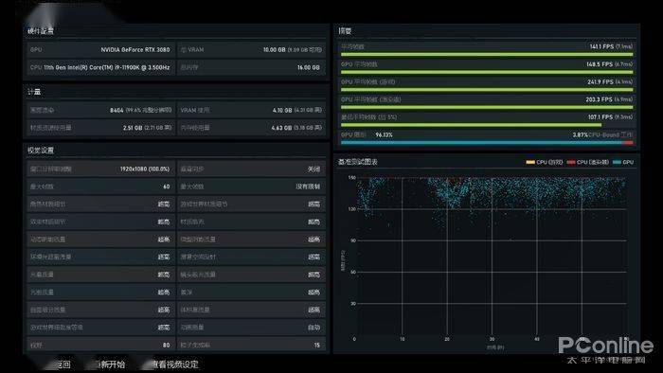
Task: Click the 计量 metrics section header
Action: click(x=34, y=92)
